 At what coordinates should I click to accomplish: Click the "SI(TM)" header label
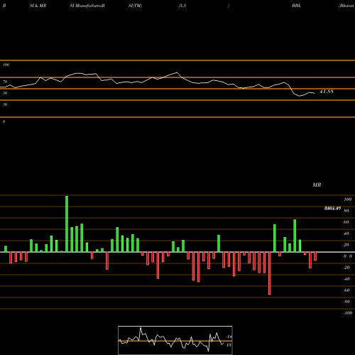point(135,6)
